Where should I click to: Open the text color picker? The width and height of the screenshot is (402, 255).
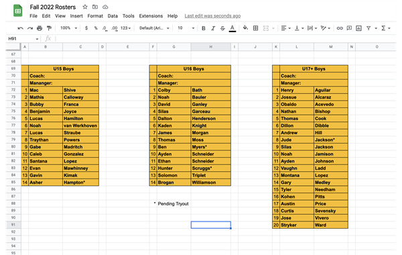tap(232, 28)
